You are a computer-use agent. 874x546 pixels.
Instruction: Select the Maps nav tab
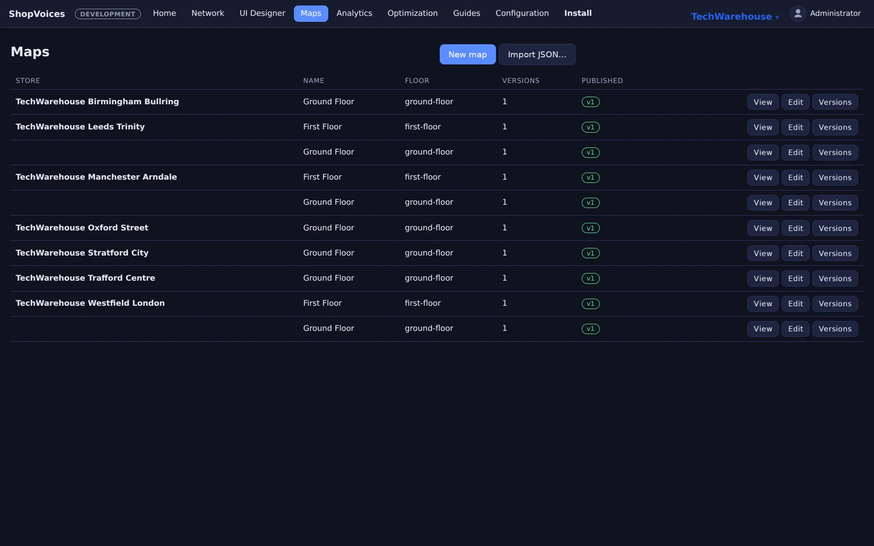pyautogui.click(x=311, y=13)
